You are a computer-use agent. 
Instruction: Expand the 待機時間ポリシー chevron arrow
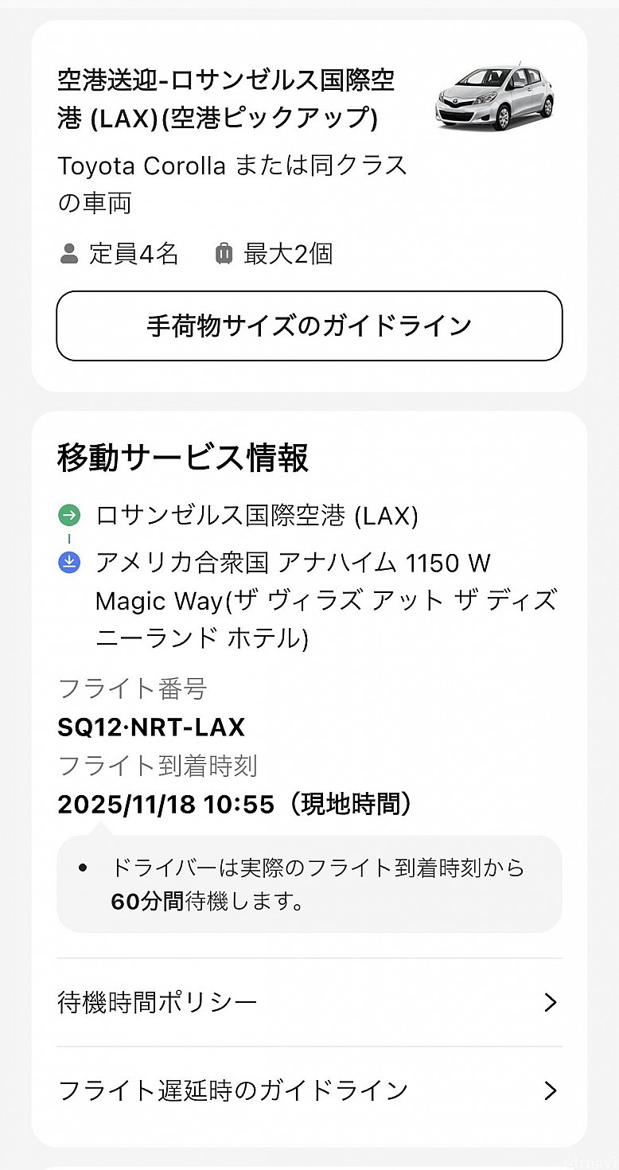(x=550, y=1002)
